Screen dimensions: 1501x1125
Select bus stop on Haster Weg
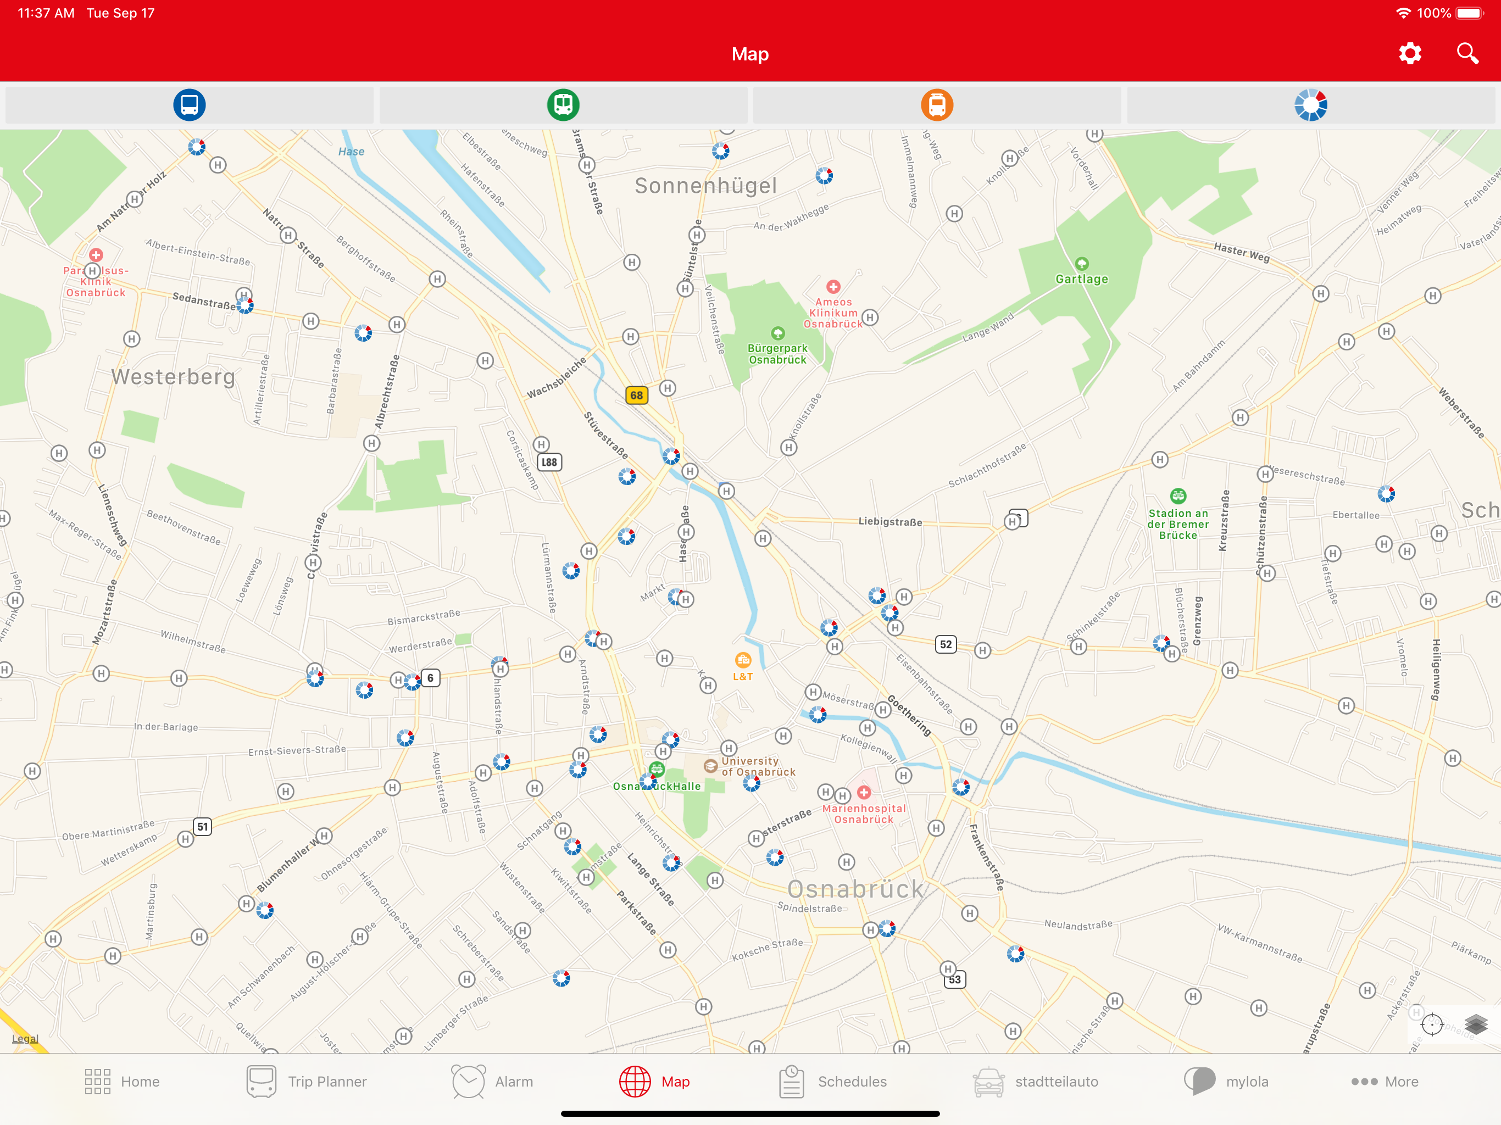pos(1320,294)
